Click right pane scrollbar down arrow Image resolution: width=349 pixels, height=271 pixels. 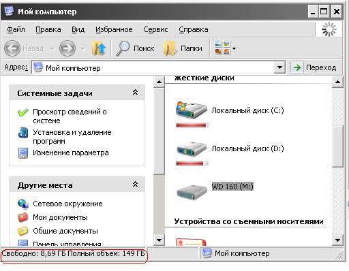tap(337, 240)
